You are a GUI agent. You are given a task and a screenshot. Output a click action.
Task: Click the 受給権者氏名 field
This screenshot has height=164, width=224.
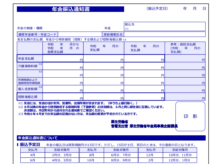tap(113, 34)
